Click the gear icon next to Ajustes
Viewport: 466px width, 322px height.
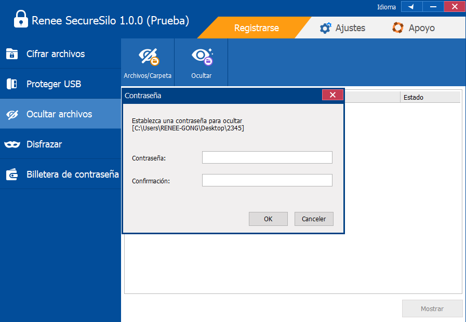coord(325,28)
